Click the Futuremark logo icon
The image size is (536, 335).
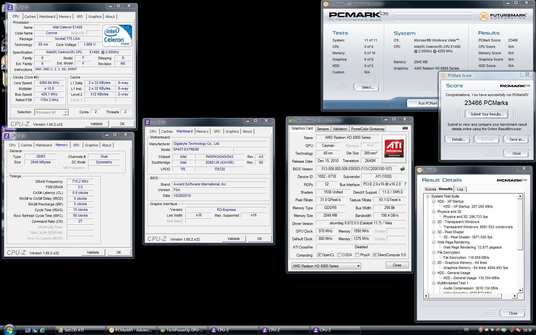coord(484,16)
